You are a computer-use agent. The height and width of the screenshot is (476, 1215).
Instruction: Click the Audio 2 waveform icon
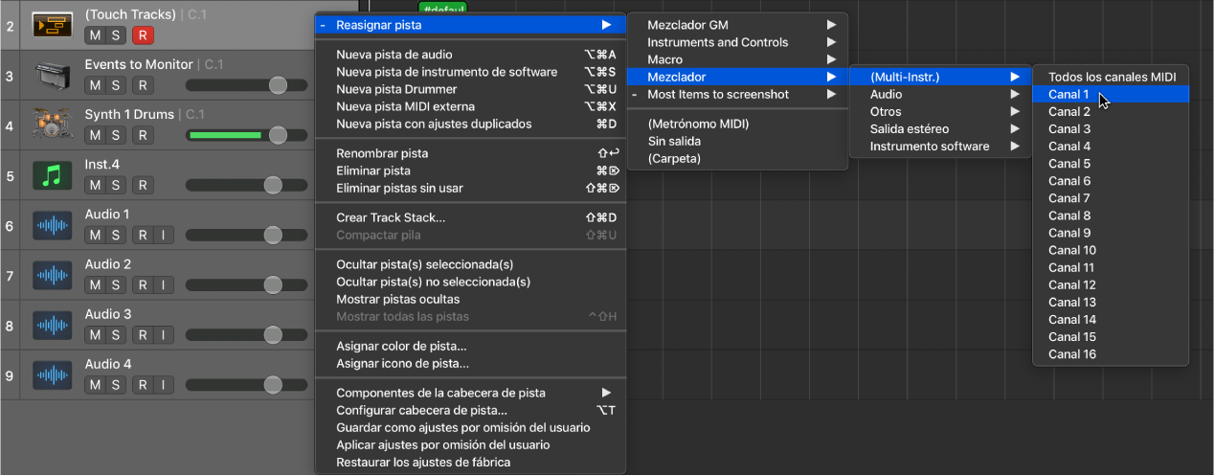pyautogui.click(x=53, y=275)
